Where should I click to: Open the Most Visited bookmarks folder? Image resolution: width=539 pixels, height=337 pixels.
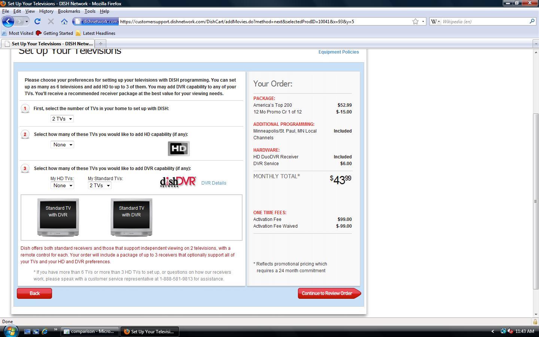[x=18, y=33]
